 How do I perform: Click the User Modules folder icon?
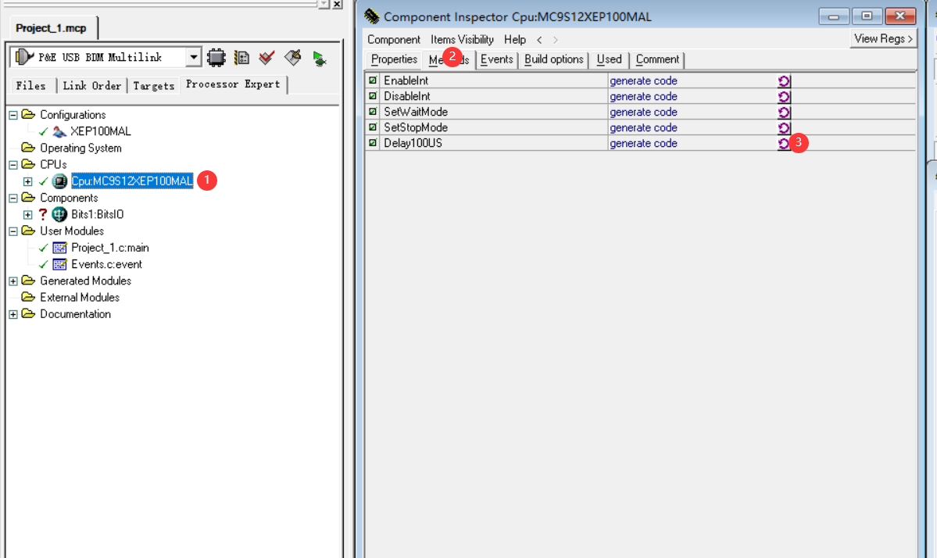(28, 231)
